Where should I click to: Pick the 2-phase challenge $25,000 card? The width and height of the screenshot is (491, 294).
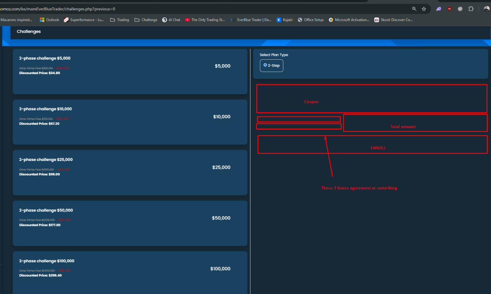point(130,173)
